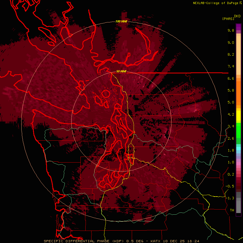Click the yellow band on the color bar

pyautogui.click(x=238, y=116)
